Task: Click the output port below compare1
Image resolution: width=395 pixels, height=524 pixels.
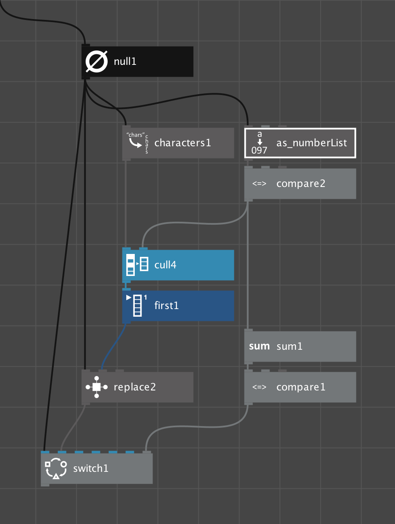Action: pos(248,403)
